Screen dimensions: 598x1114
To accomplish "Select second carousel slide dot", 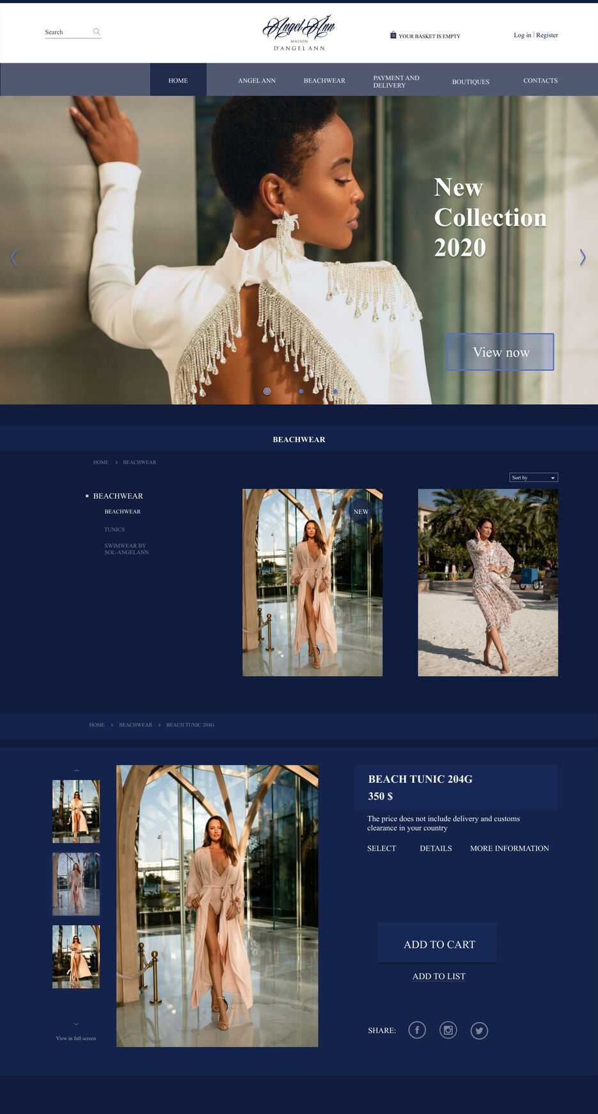I will (301, 391).
